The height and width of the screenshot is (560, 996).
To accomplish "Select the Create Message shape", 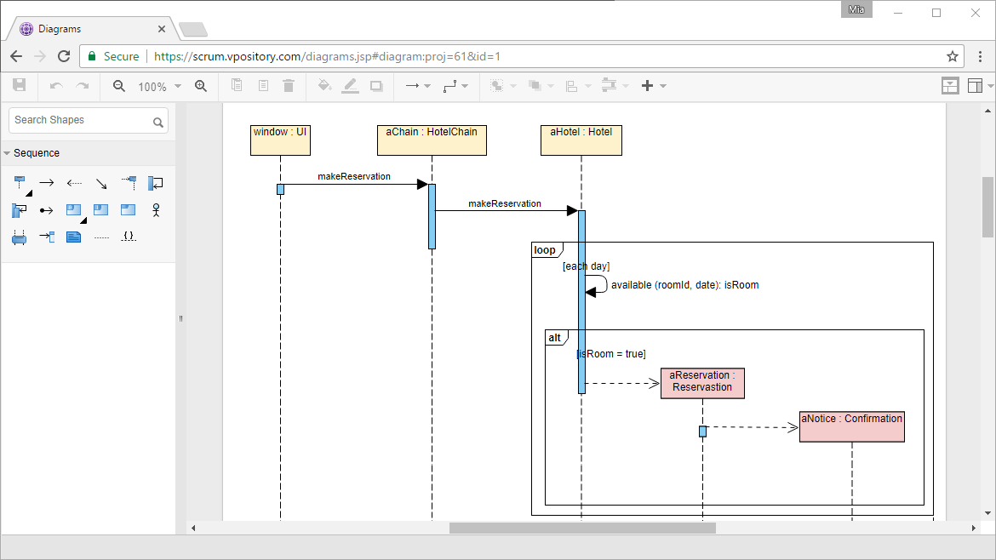I will pos(129,184).
